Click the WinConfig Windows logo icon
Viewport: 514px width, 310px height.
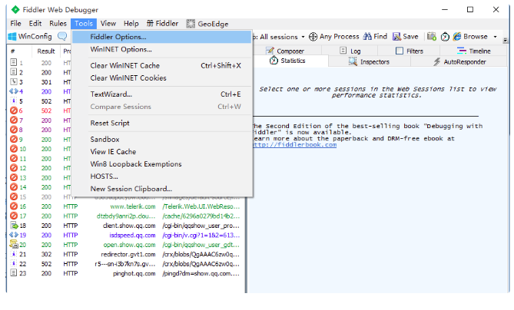(12, 36)
